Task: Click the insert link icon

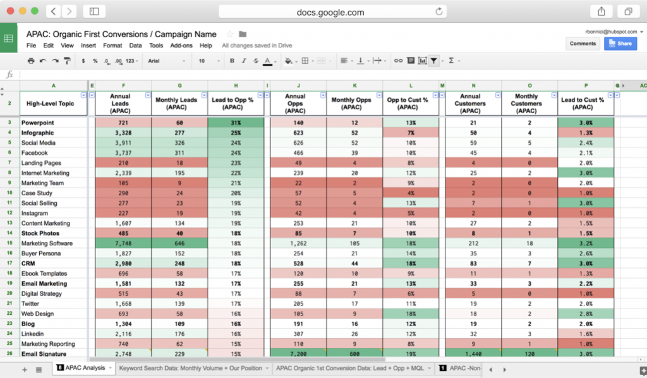Action: [x=398, y=61]
